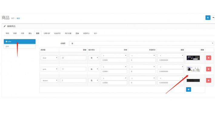215x115 pixels.
Task: Open price prefix dropdown in blue row
Action: 114,55
